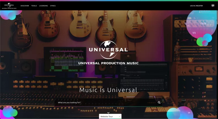Go to the Syncs navigation item
This screenshot has width=218, height=119.
pyautogui.click(x=53, y=6)
